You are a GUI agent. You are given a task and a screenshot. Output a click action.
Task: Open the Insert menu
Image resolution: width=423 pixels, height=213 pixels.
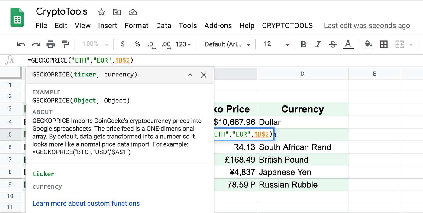[x=108, y=26]
